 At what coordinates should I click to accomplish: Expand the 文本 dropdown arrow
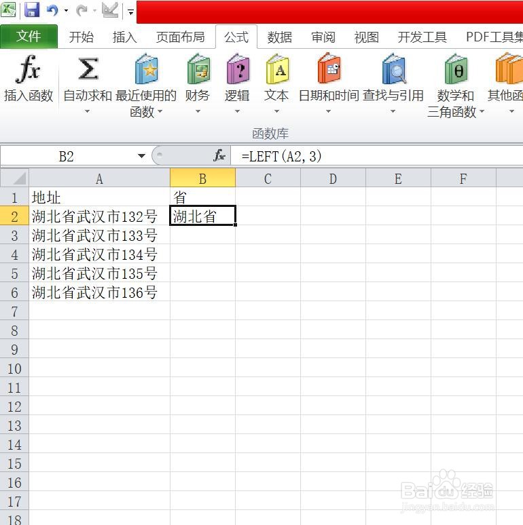(276, 111)
